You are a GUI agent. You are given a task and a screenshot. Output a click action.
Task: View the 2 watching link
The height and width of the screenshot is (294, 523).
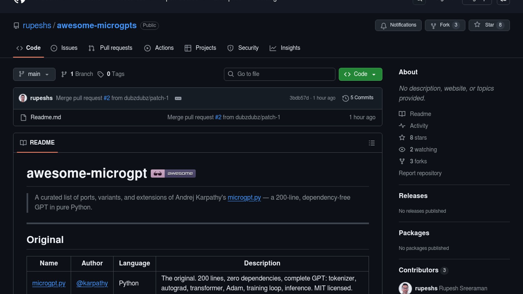[x=423, y=149]
